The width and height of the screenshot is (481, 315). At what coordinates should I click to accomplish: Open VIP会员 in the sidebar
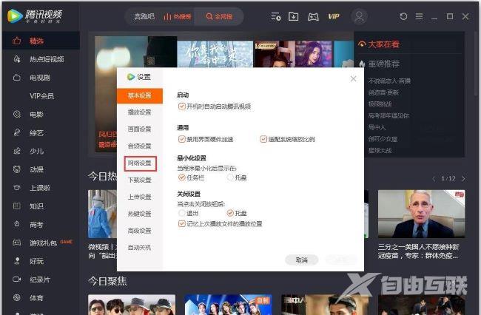(41, 96)
